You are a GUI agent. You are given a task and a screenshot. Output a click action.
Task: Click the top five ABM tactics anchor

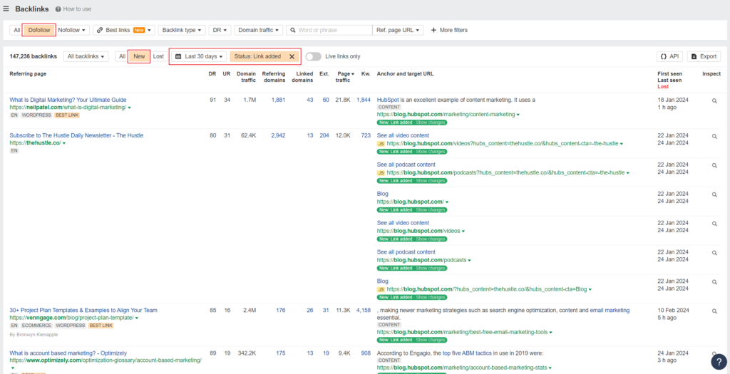(x=467, y=353)
